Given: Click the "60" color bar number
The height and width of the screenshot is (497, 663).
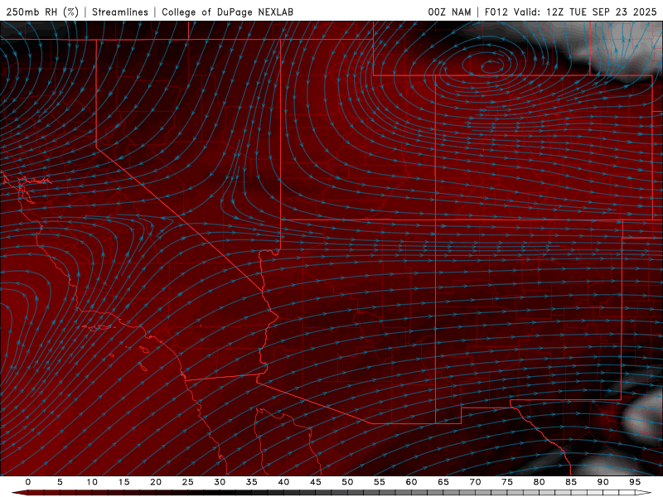Looking at the screenshot, I should [411, 482].
